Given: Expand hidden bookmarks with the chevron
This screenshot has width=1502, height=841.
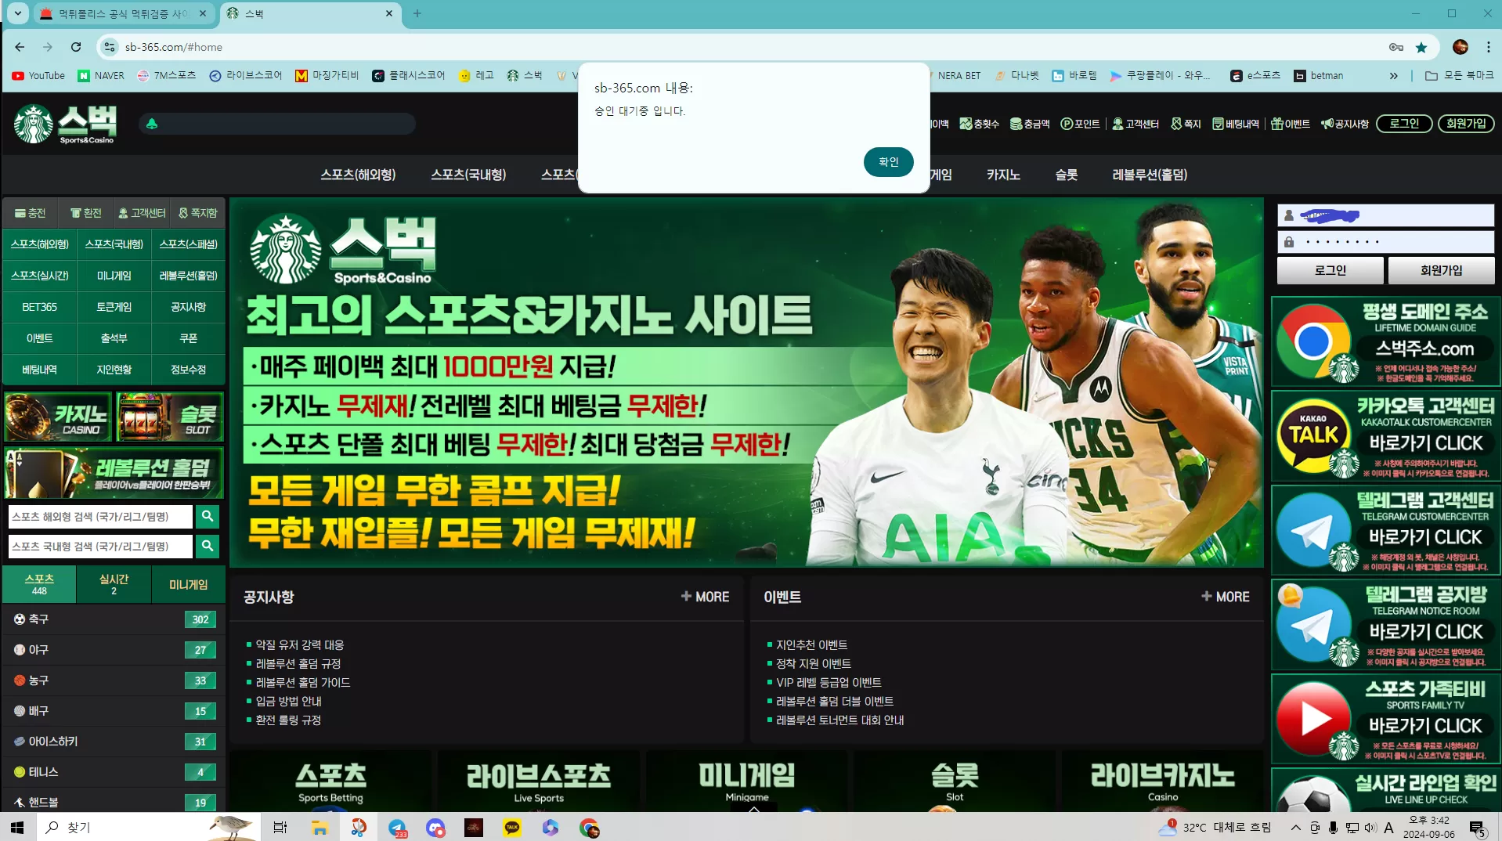Looking at the screenshot, I should tap(1393, 76).
